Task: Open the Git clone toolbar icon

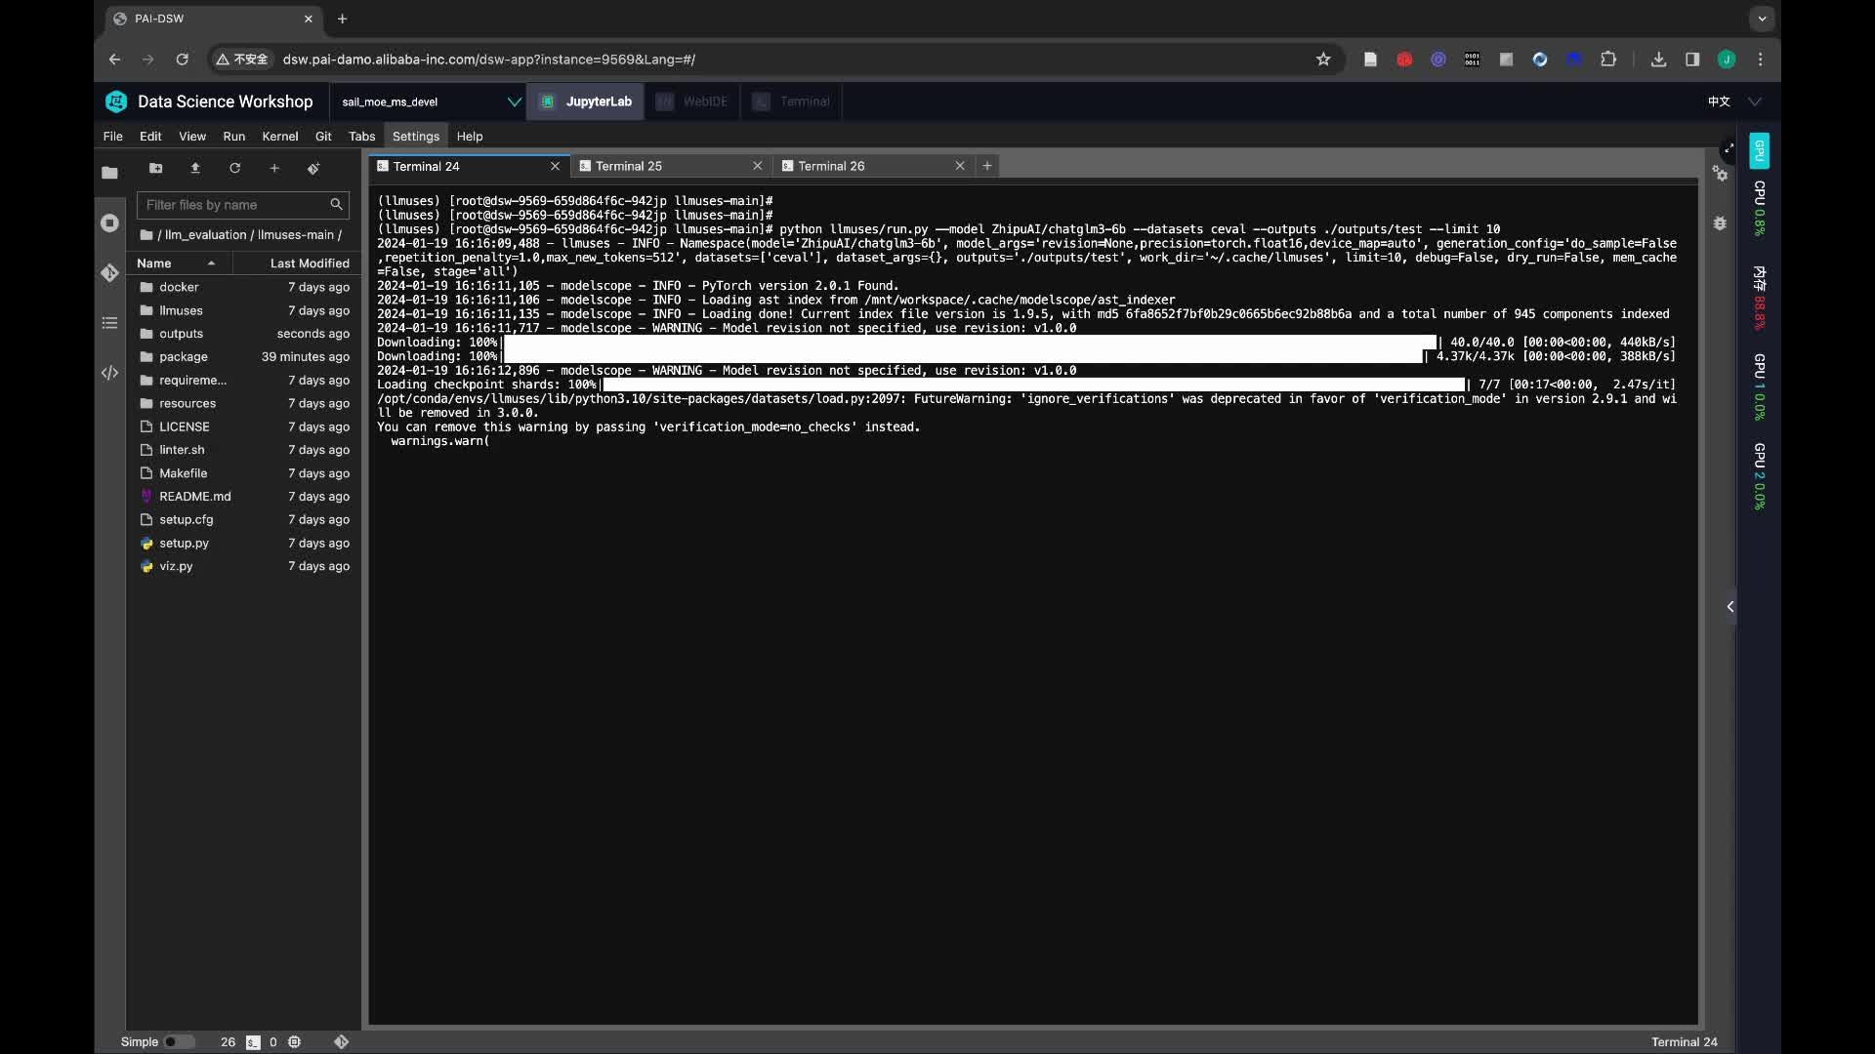Action: point(313,168)
